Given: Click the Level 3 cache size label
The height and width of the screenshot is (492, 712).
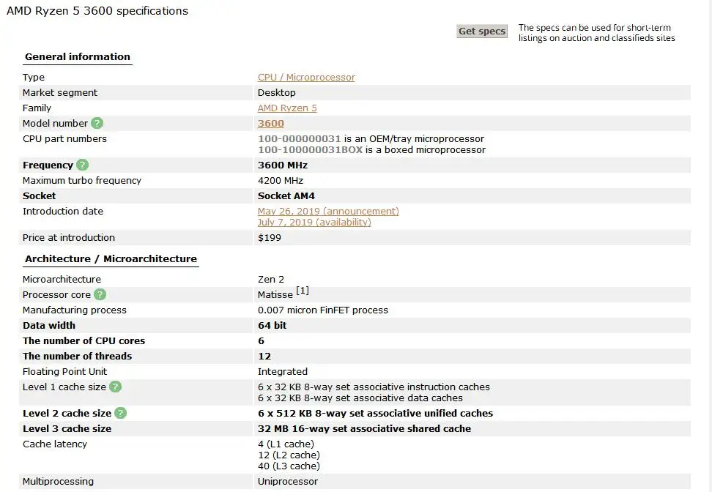Looking at the screenshot, I should 67,428.
